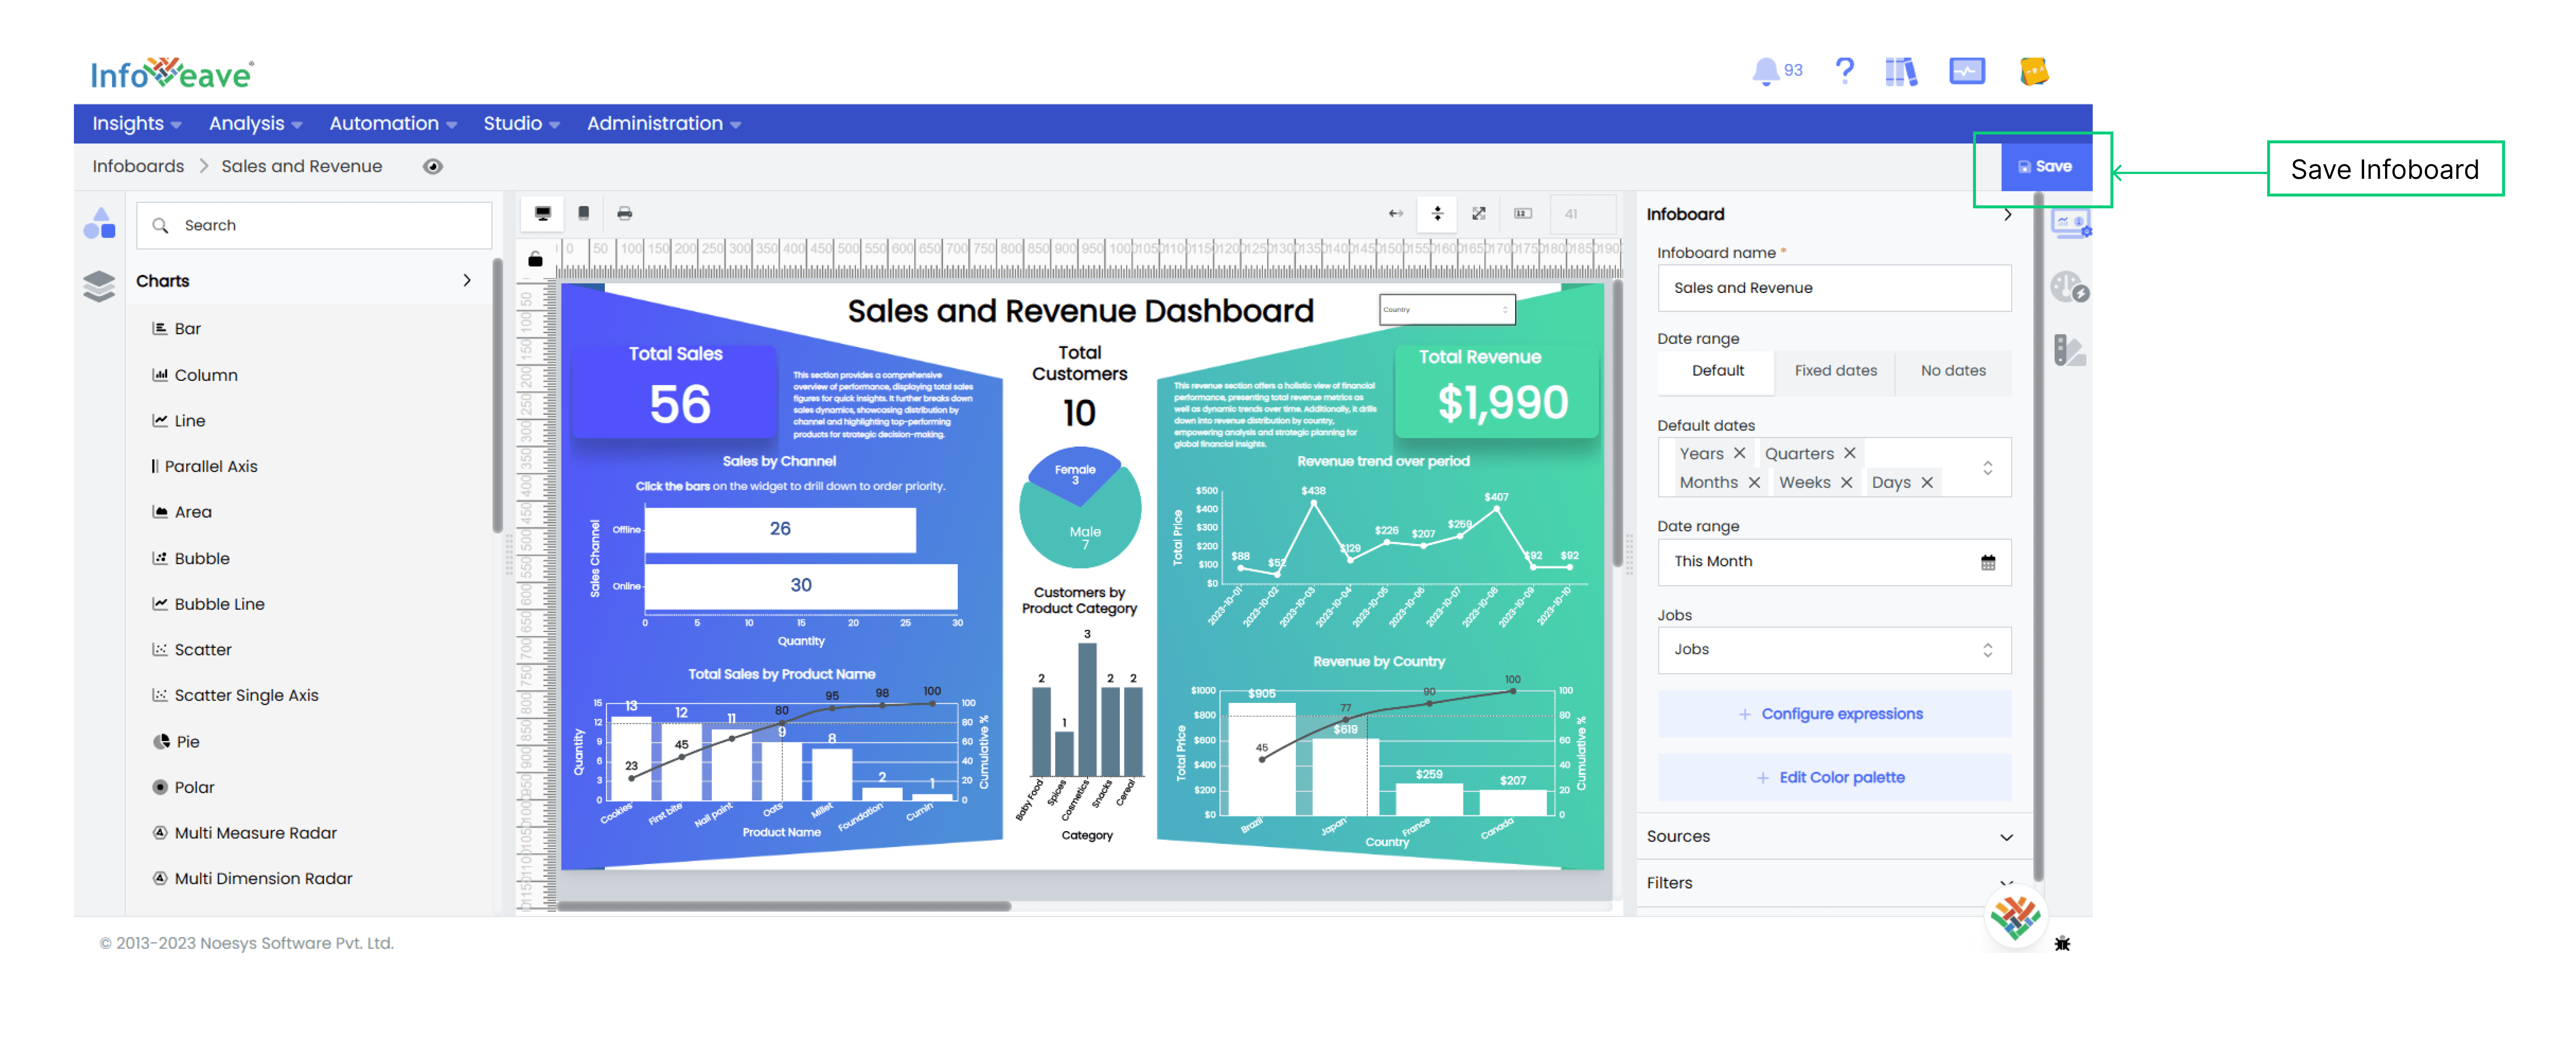This screenshot has width=2576, height=1055.
Task: Switch to mobile layout view
Action: coord(584,213)
